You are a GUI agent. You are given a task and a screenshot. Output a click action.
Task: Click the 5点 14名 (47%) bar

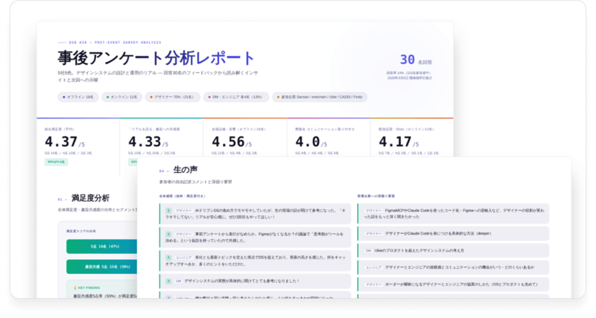[102, 247]
